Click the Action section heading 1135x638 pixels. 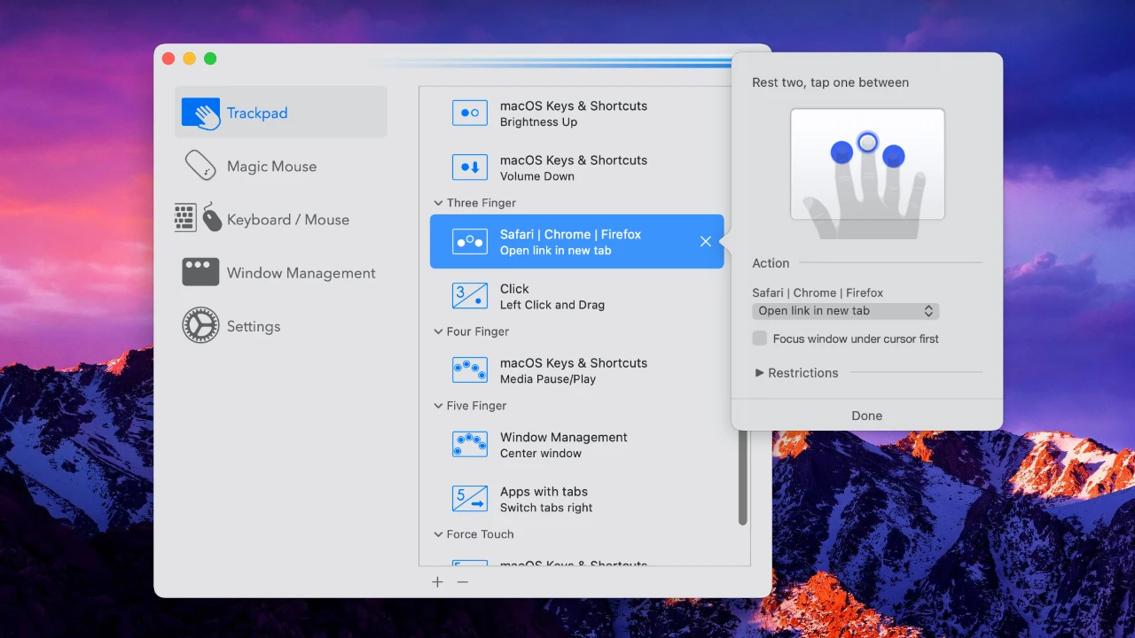pos(771,263)
